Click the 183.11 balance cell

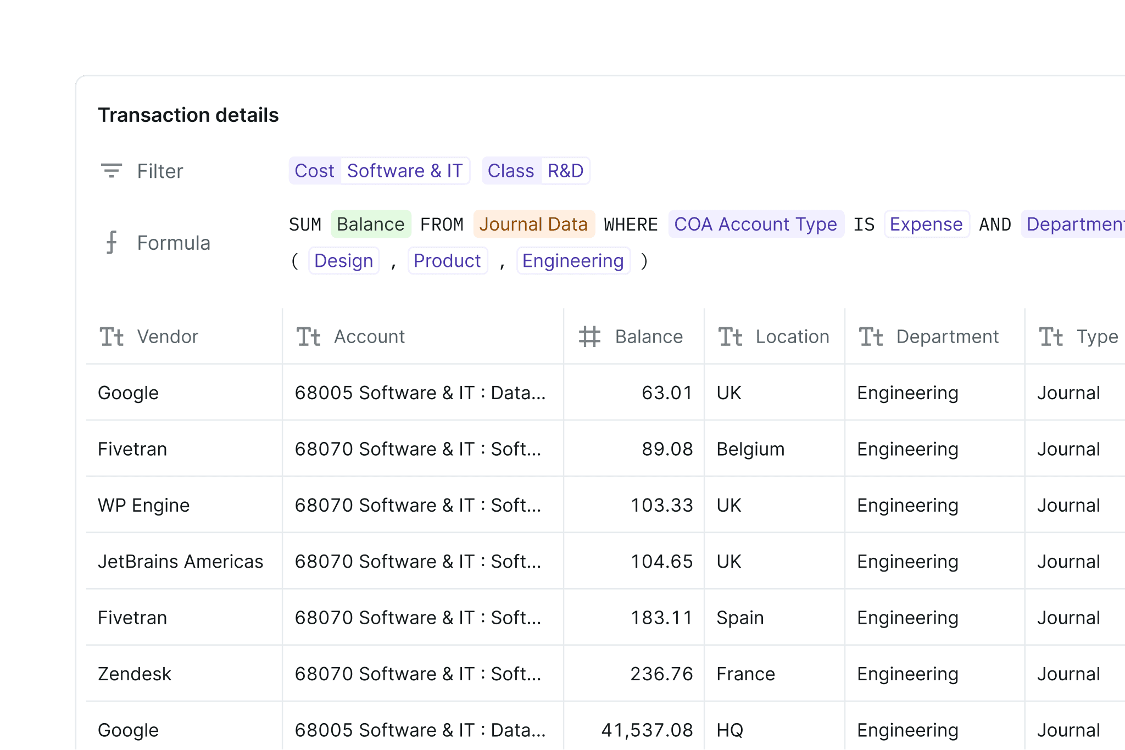tap(634, 618)
